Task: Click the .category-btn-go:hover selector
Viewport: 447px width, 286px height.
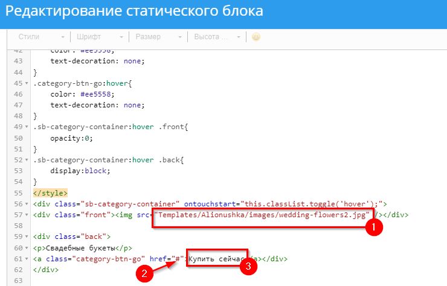Action: (82, 83)
